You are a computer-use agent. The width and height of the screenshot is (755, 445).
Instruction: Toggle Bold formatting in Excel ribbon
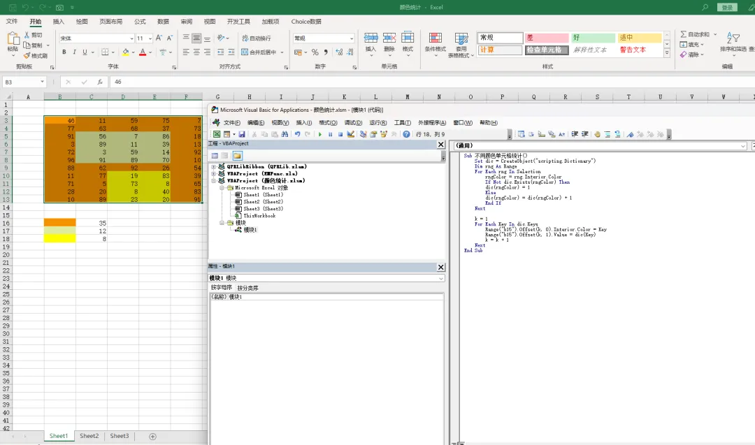coord(64,52)
